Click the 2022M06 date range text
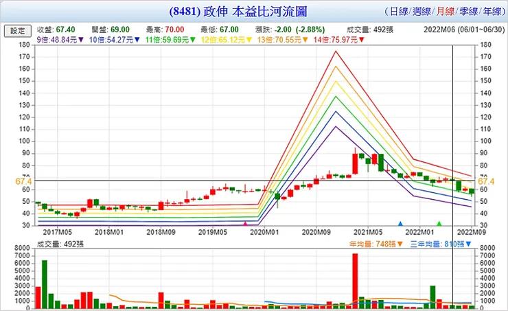The width and height of the screenshot is (508, 311). [x=464, y=30]
